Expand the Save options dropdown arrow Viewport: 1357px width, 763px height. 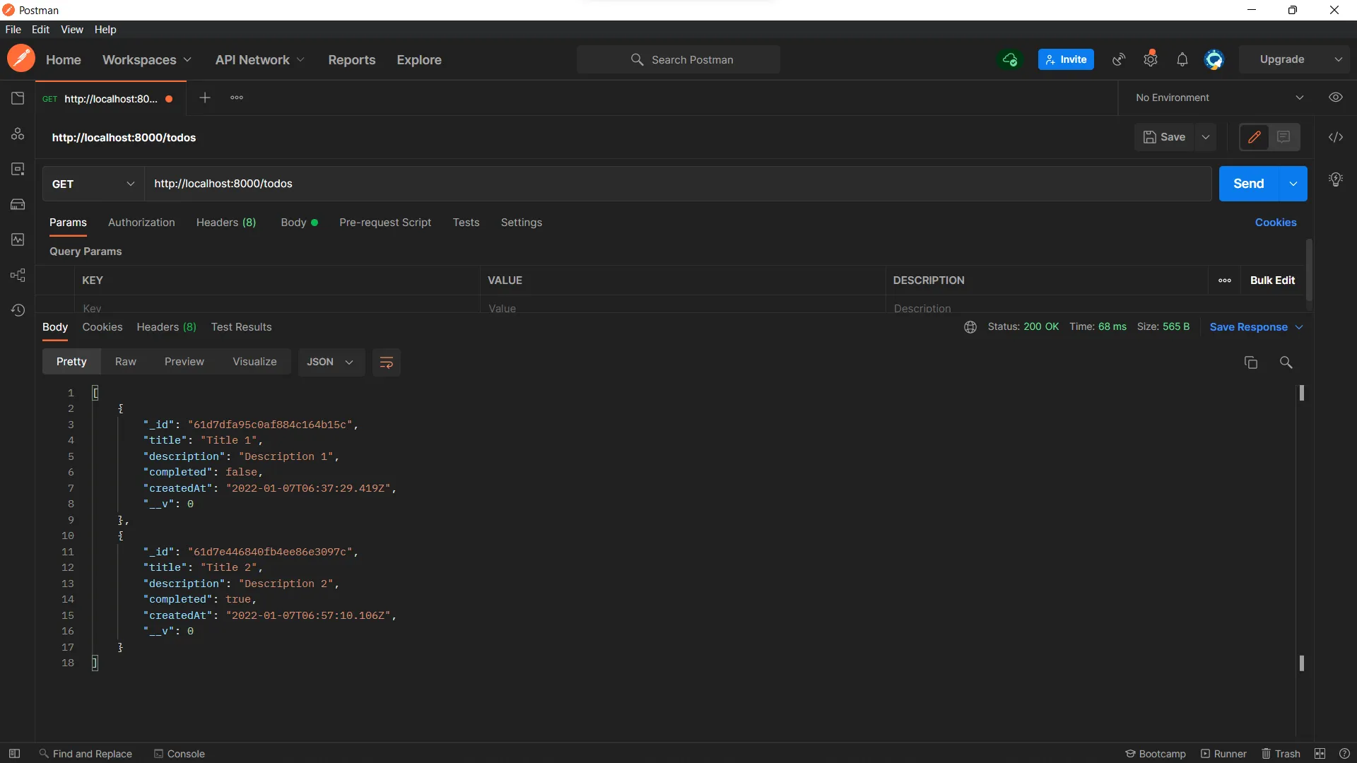[1206, 137]
